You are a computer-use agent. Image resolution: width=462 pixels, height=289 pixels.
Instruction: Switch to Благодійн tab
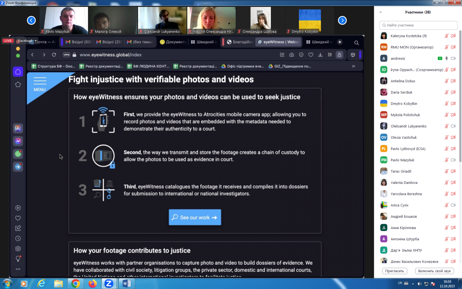point(240,42)
